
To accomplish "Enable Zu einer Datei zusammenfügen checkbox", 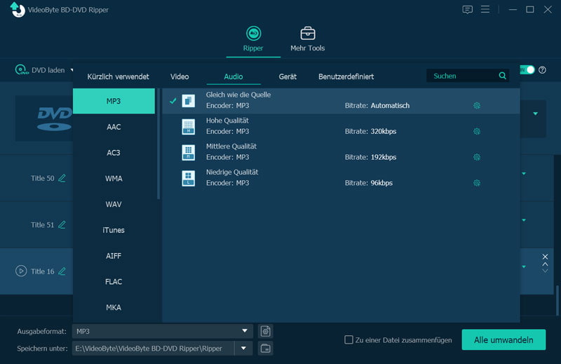I will pos(349,340).
